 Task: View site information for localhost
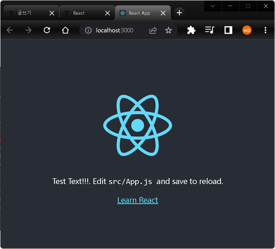[88, 30]
